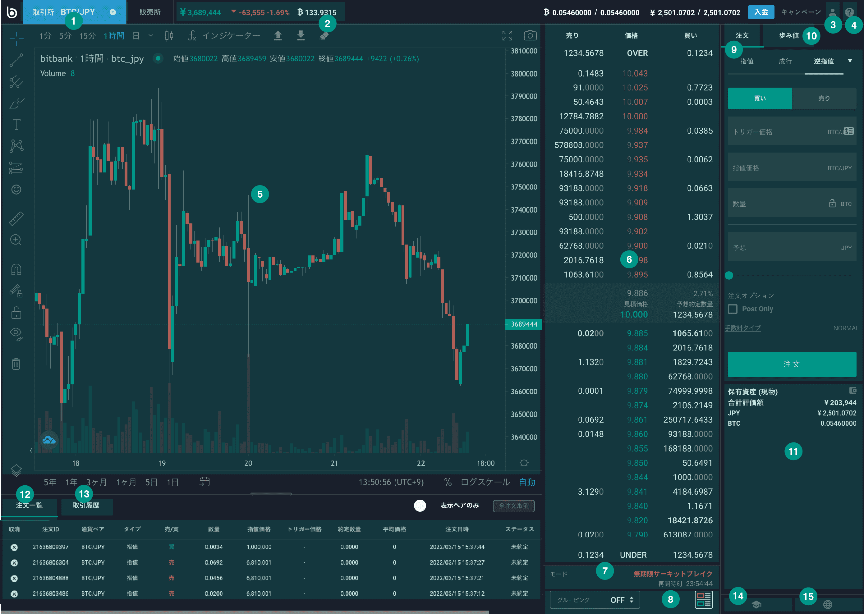Screen dimensions: 864x614
Task: Select the trend line drawing tool
Action: [x=16, y=60]
